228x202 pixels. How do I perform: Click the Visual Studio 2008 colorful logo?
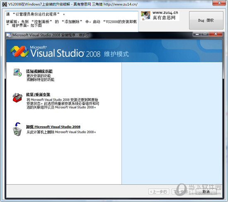coord(19,51)
